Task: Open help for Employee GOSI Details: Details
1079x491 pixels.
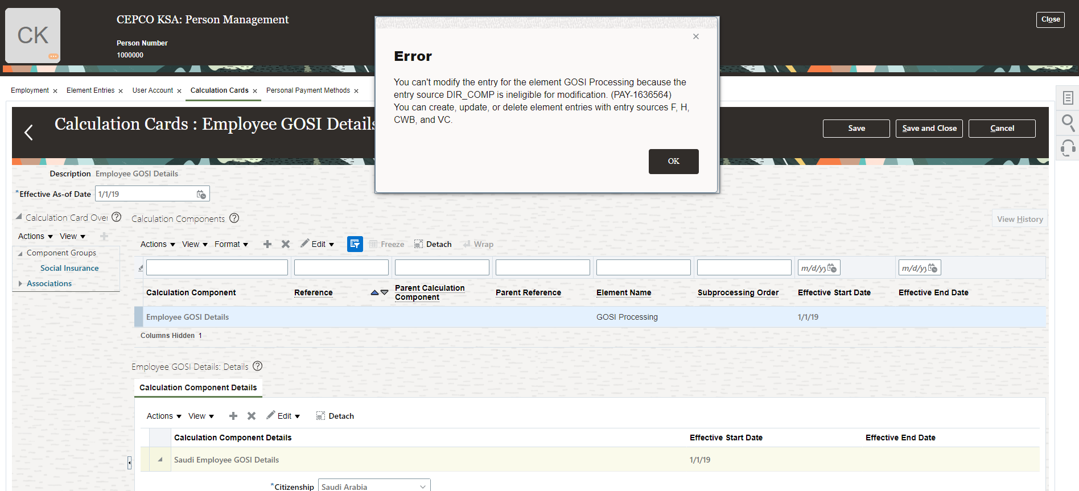Action: [257, 366]
